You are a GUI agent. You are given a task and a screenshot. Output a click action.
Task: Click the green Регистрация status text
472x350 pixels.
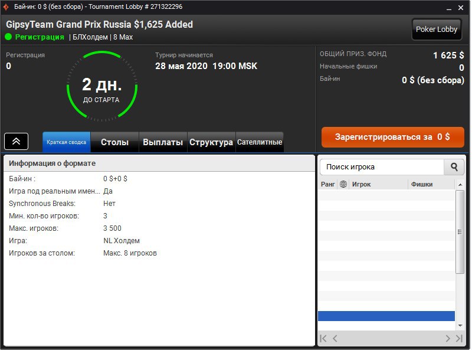click(40, 37)
